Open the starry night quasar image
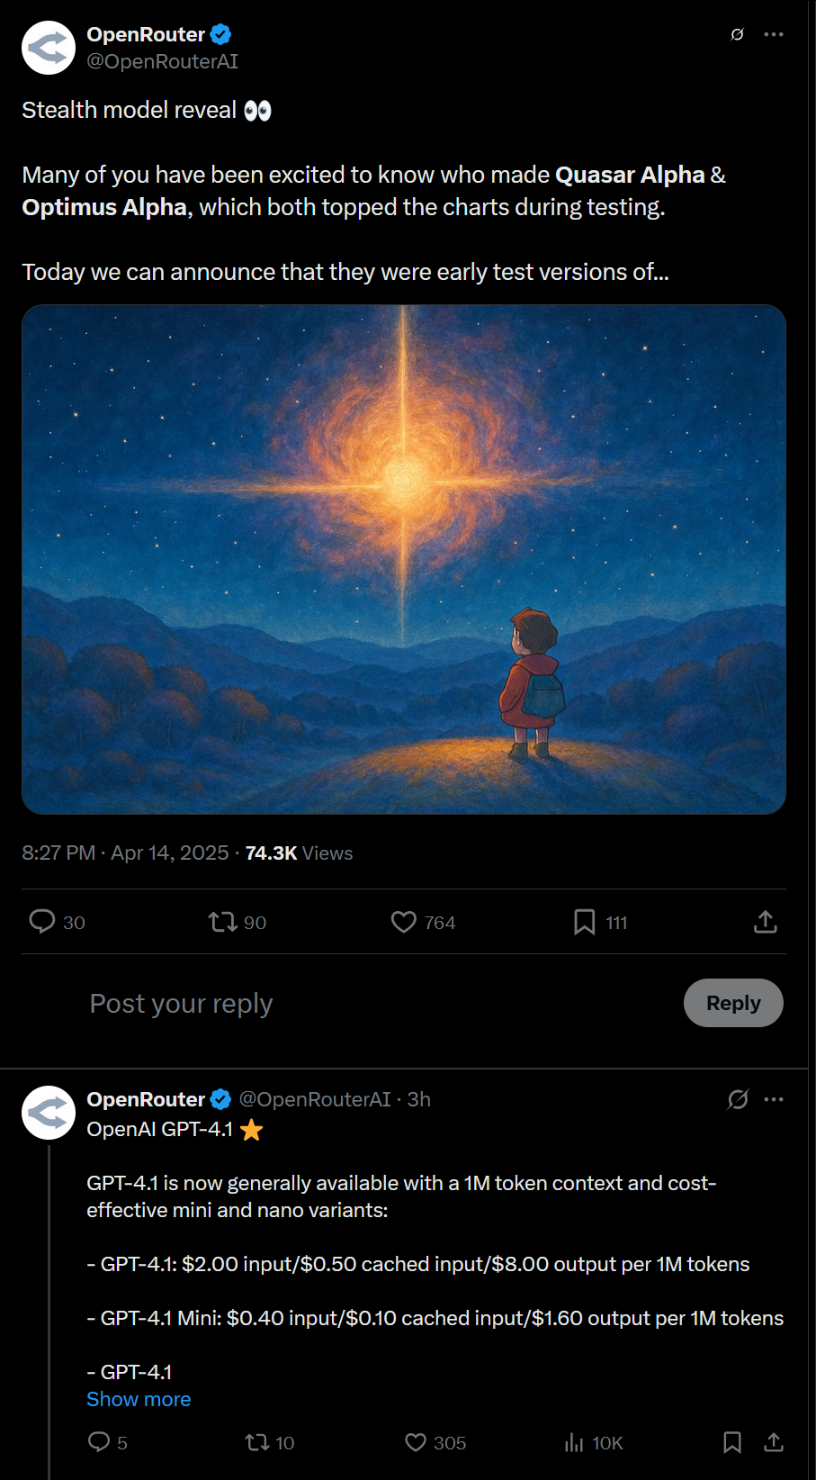The image size is (816, 1480). tap(404, 559)
